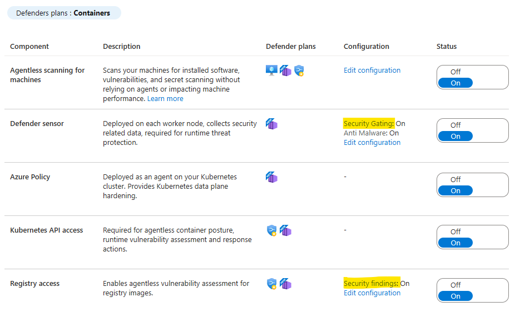This screenshot has width=515, height=317.
Task: Click the Containers plan icon in Registry access row
Action: coord(285,284)
